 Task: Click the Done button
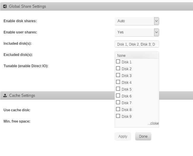143,136
